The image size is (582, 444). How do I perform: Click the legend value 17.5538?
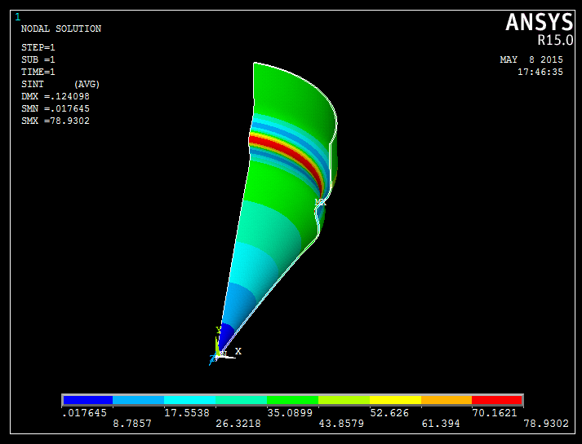pyautogui.click(x=187, y=413)
